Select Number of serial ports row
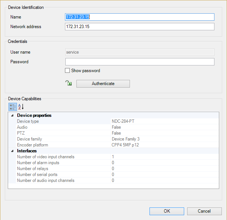227x220 pixels. [x=117, y=175]
